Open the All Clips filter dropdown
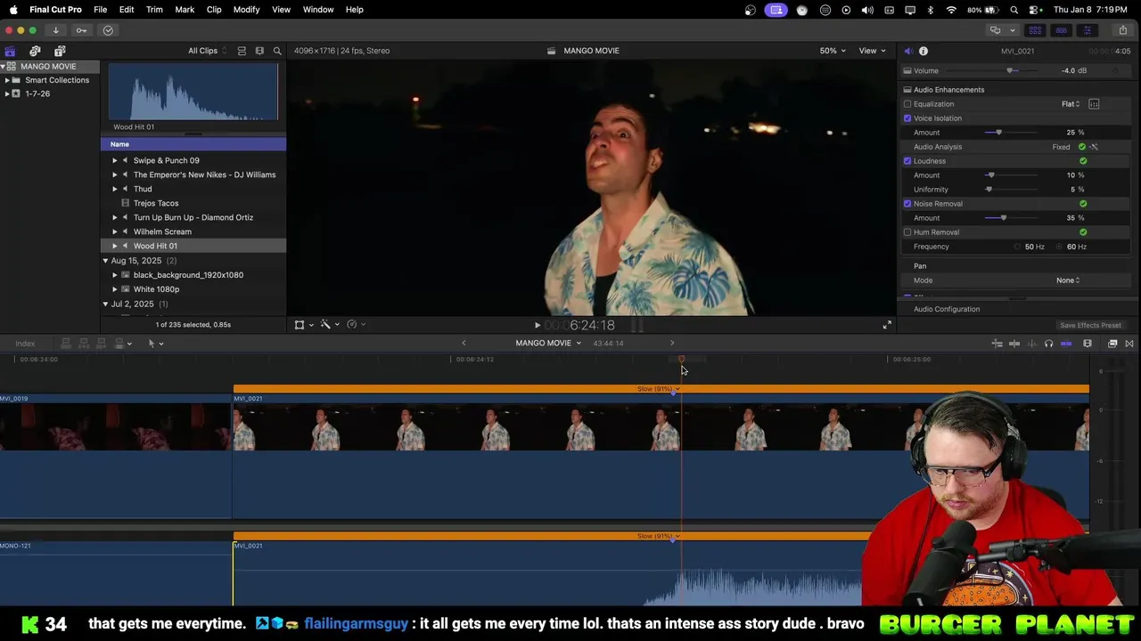Image resolution: width=1141 pixels, height=641 pixels. click(x=207, y=51)
